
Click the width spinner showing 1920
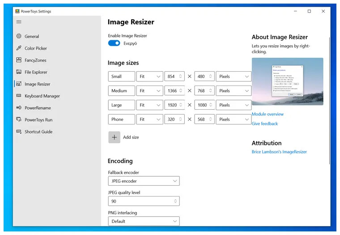pos(174,105)
